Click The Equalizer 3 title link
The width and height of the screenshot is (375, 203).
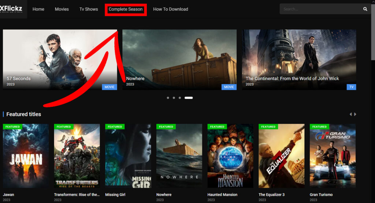(272, 195)
